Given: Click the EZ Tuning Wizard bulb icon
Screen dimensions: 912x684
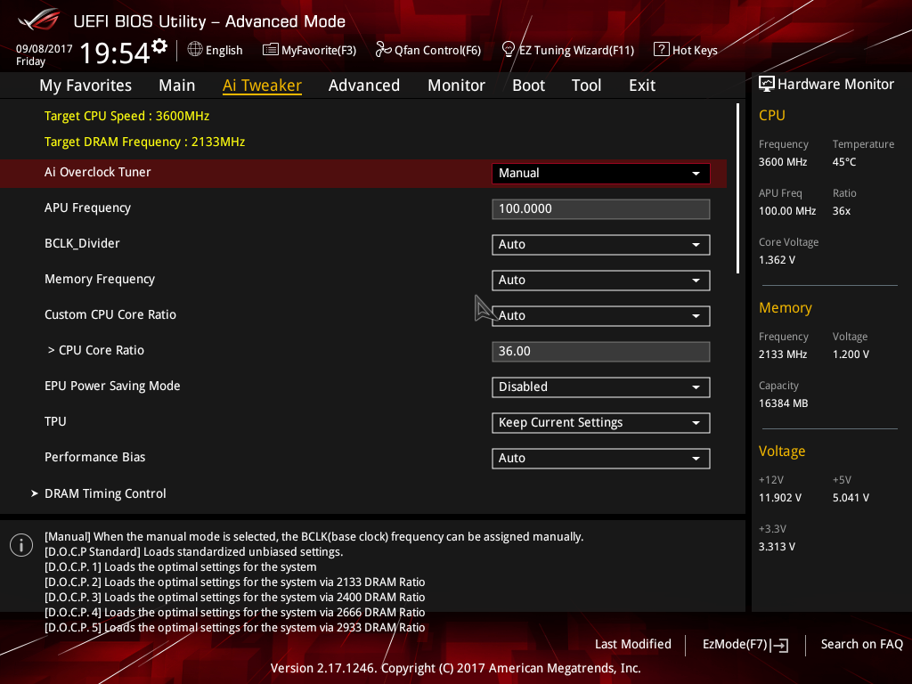Looking at the screenshot, I should point(509,50).
